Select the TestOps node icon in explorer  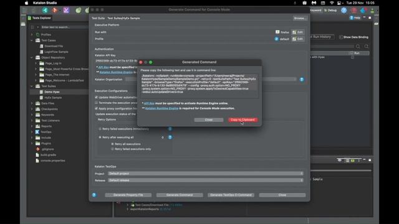click(37, 132)
